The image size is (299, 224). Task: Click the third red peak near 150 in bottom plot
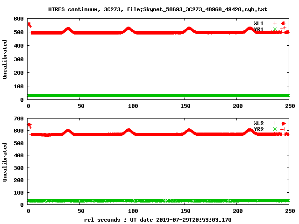pos(189,131)
